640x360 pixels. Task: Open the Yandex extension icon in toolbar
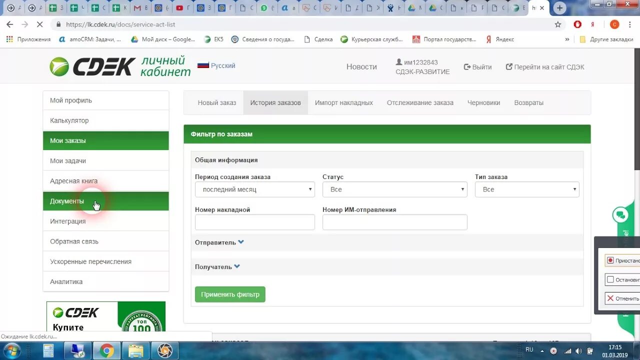click(x=592, y=24)
